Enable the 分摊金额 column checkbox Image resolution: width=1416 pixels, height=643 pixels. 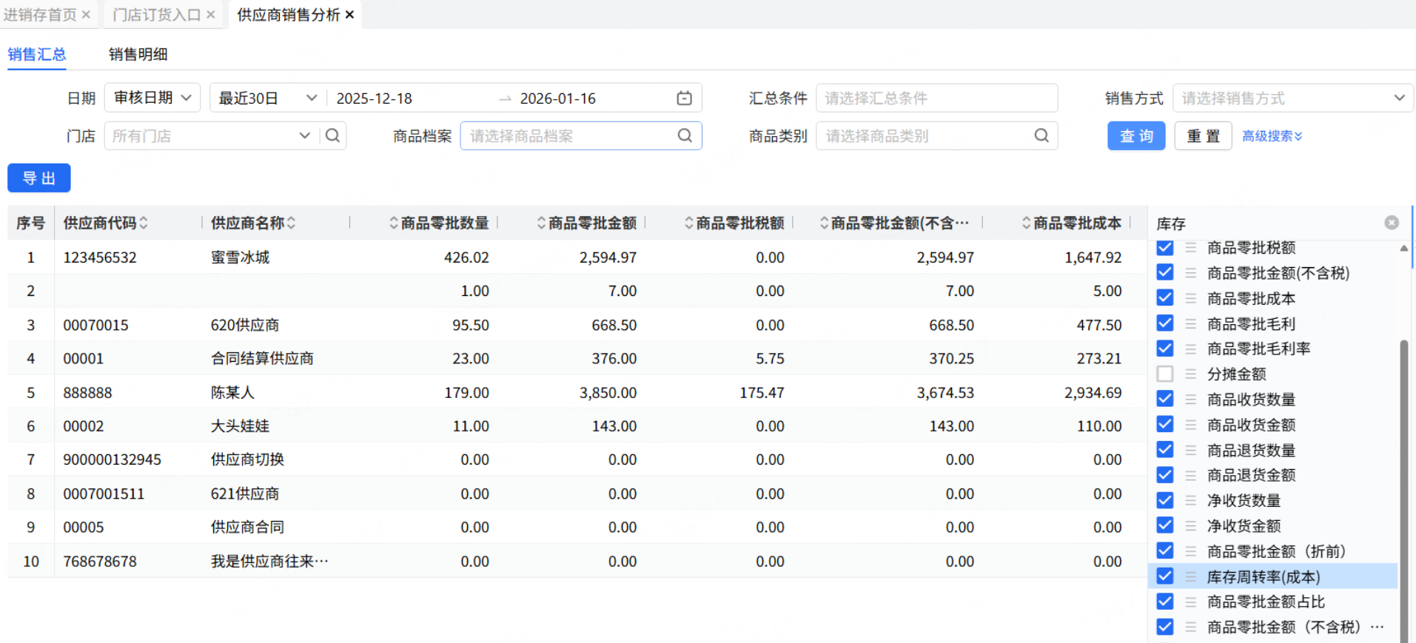point(1165,374)
